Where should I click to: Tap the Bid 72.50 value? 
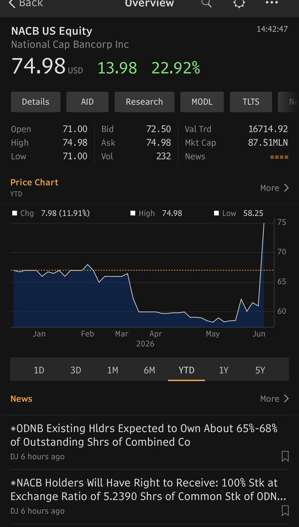coord(159,129)
